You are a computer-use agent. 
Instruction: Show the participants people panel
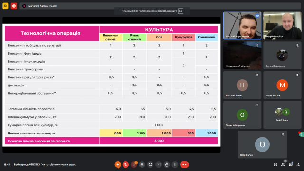(283, 165)
